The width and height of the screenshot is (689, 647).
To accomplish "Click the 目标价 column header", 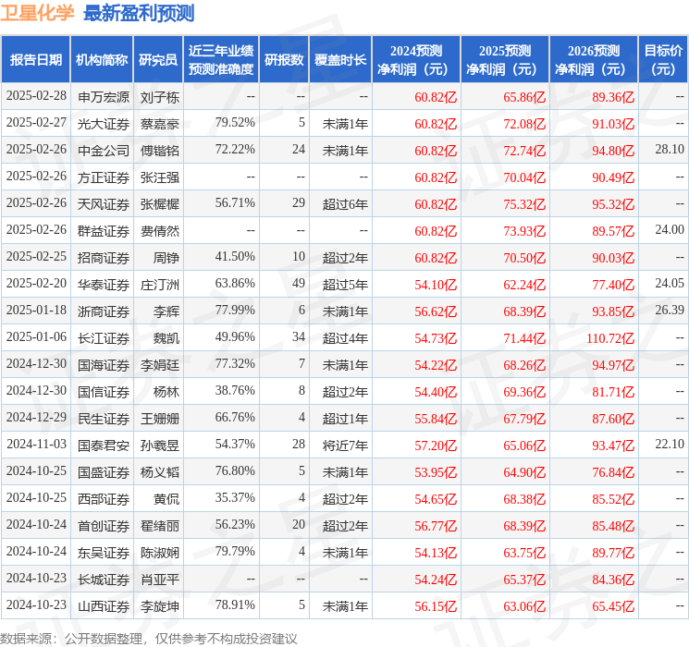I will pos(662,60).
